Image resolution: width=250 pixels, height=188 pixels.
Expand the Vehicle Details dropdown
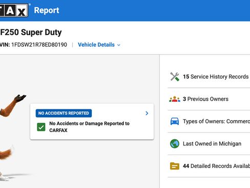coord(99,45)
